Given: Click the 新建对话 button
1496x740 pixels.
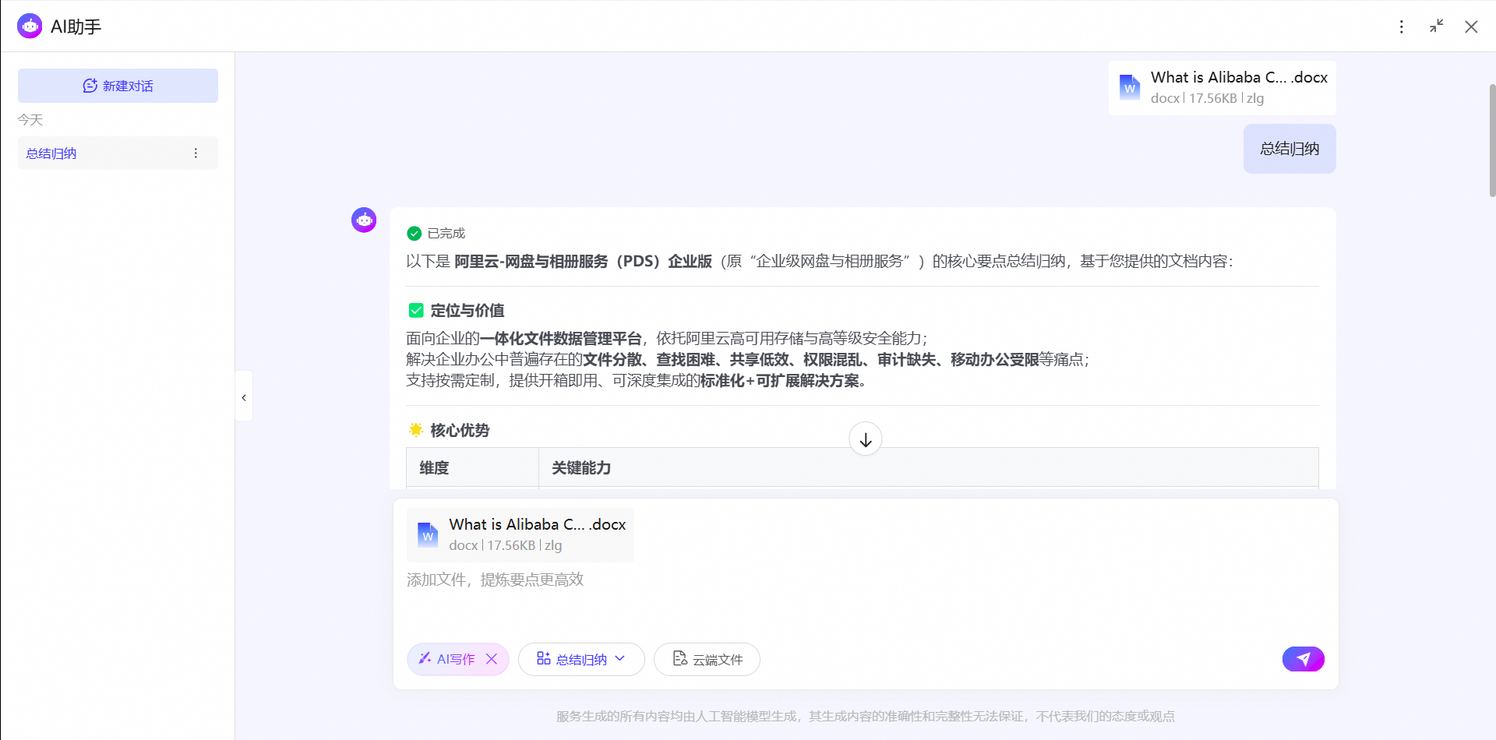Looking at the screenshot, I should click(118, 86).
